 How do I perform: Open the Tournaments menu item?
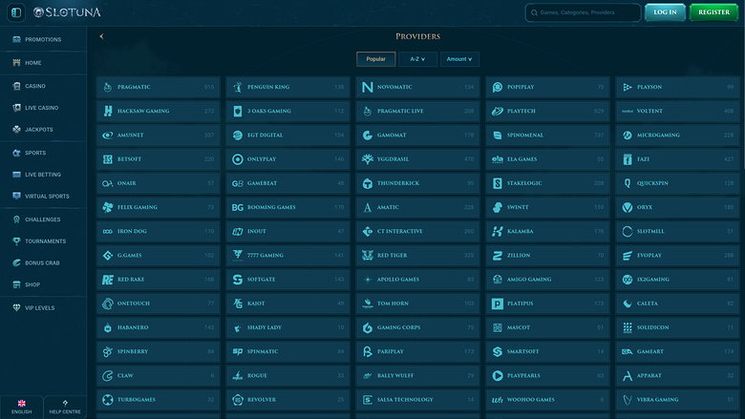coord(43,241)
